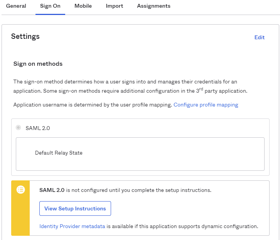Click the SAML 2.0 label beside the radio button
Image resolution: width=280 pixels, height=240 pixels.
click(x=38, y=128)
